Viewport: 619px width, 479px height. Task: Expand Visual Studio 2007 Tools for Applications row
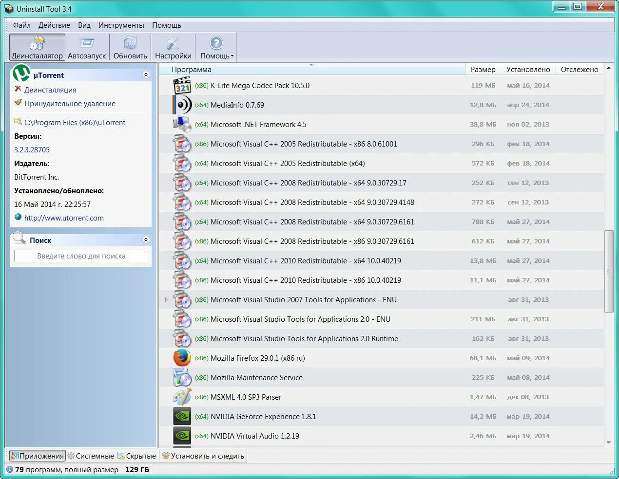click(167, 300)
